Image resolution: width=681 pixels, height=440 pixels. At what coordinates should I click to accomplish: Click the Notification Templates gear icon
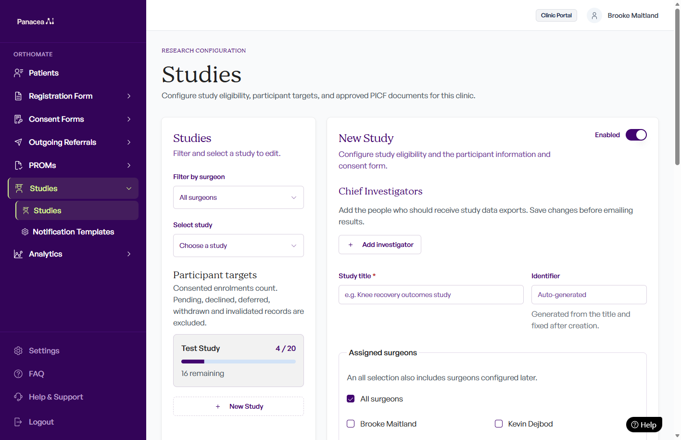point(25,232)
